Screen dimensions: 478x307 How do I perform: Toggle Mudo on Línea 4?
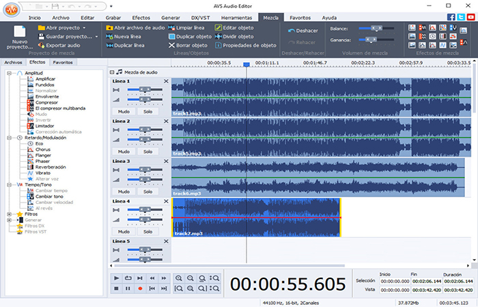pos(124,232)
